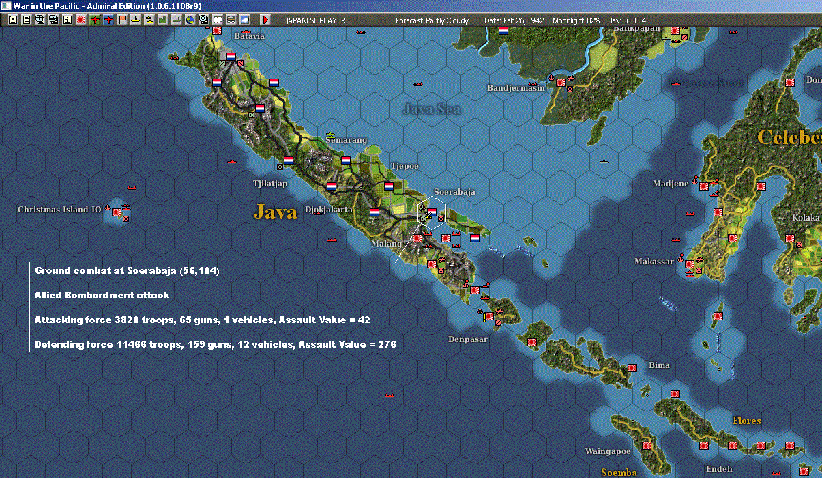The image size is (822, 478).
Task: Select Japanese base icon at Bandjermasin
Action: [x=561, y=82]
